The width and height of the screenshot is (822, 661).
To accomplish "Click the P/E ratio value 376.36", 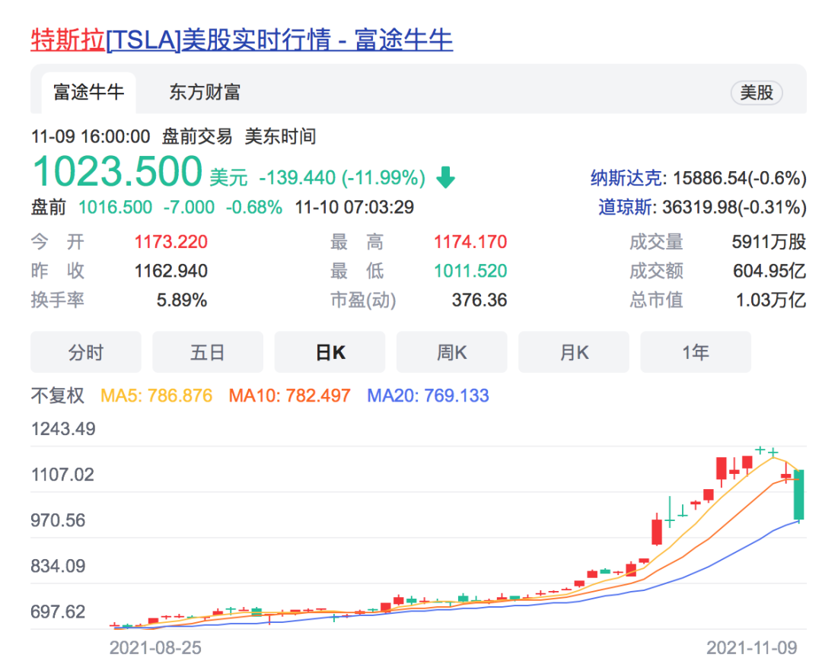I will (x=479, y=300).
